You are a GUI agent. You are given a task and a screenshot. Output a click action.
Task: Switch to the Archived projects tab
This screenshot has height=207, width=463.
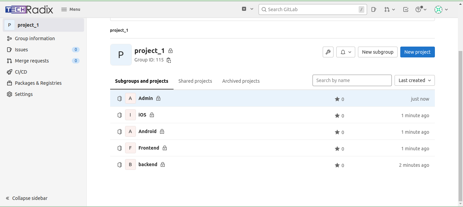point(241,81)
